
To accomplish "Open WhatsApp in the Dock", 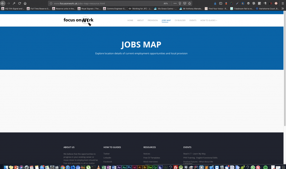I will [x=253, y=167].
